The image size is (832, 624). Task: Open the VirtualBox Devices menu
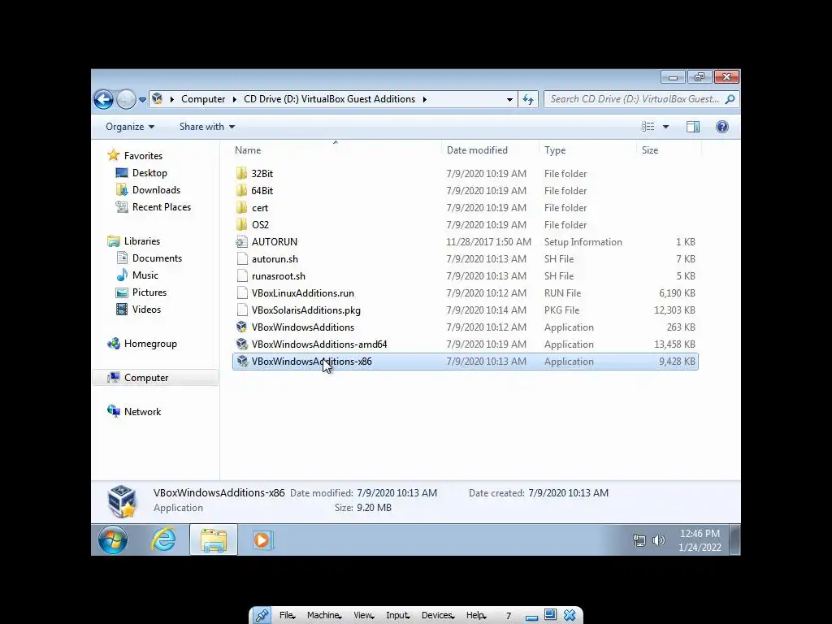click(x=438, y=615)
